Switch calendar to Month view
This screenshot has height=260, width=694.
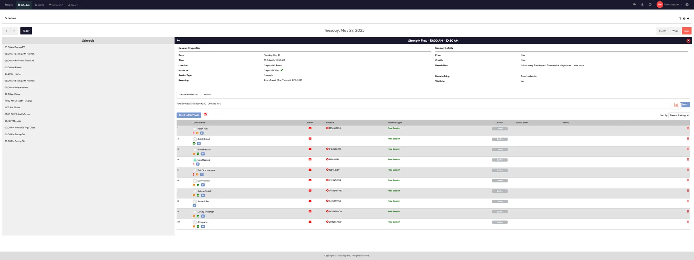(662, 31)
